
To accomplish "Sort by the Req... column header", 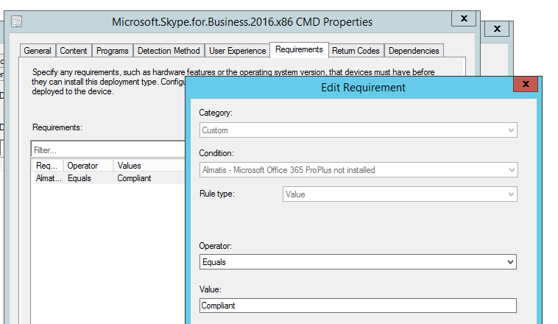I will pyautogui.click(x=47, y=166).
